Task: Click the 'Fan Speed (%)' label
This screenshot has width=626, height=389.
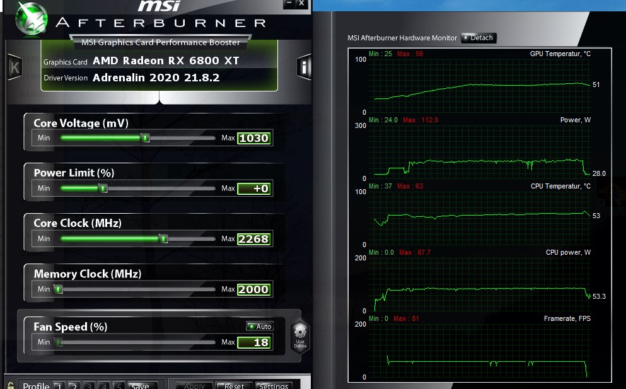Action: (70, 327)
